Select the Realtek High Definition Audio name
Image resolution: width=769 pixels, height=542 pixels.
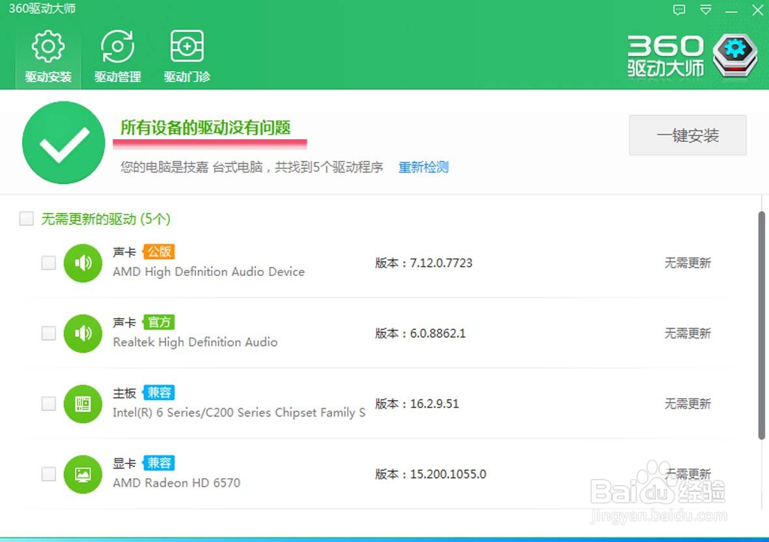[x=195, y=342]
